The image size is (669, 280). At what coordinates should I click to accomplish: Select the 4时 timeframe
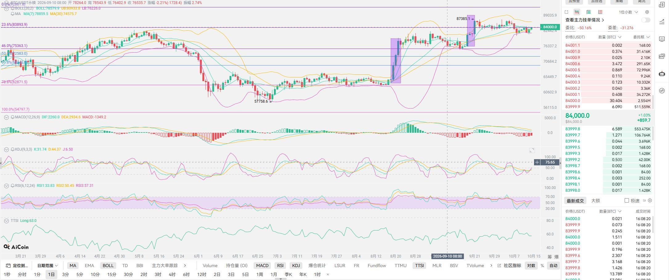pyautogui.click(x=172, y=274)
